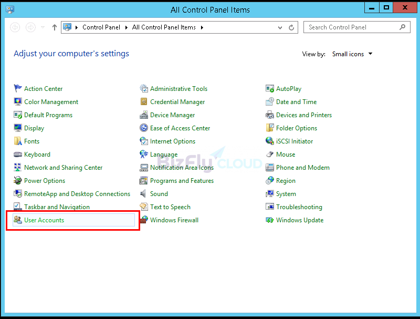This screenshot has height=319, width=420.
Task: Open the recent locations dropdown arrow
Action: tap(43, 27)
